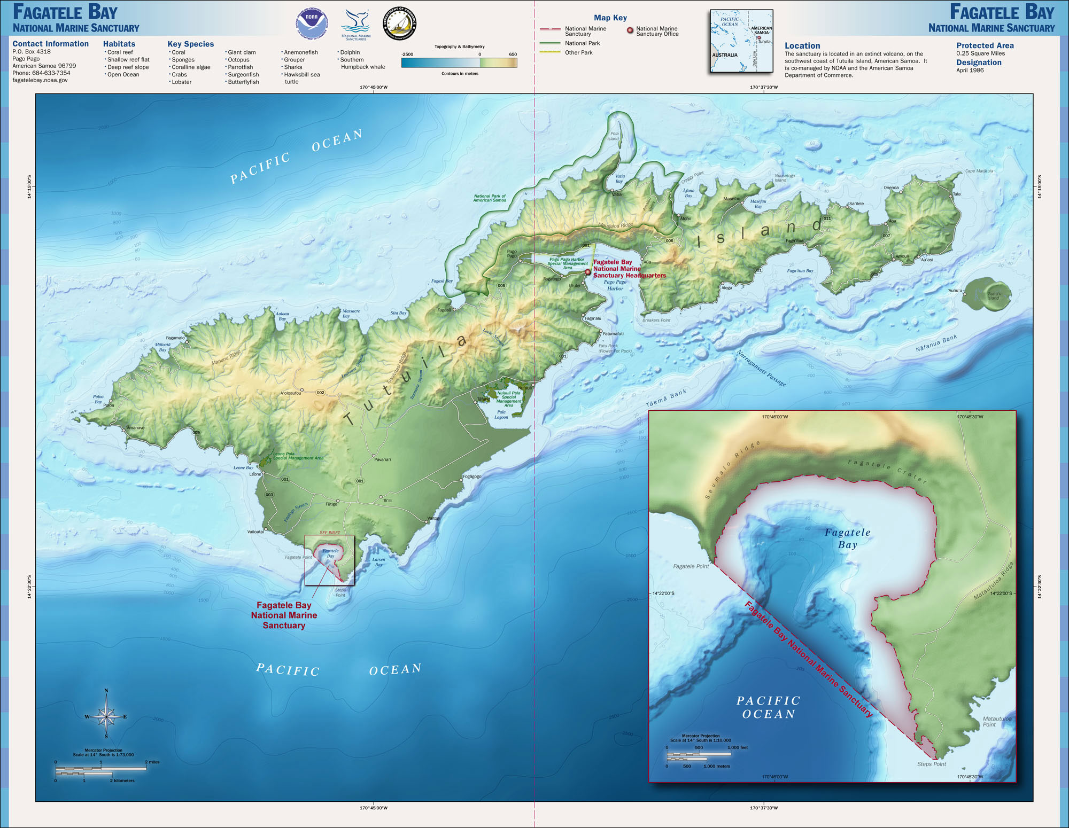Click the compass rose on the map
The width and height of the screenshot is (1069, 828).
[106, 716]
